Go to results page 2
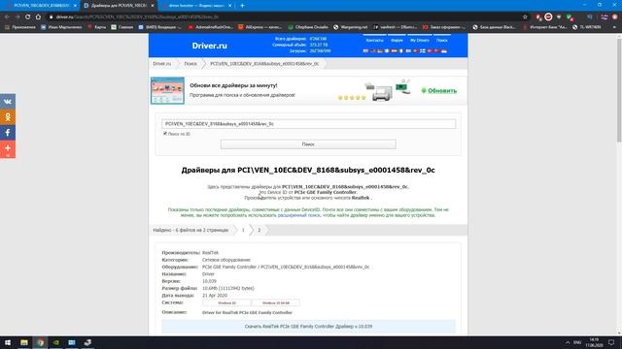622x349 pixels. click(x=259, y=230)
